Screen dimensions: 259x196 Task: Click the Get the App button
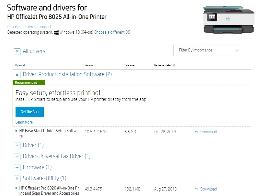click(x=29, y=112)
